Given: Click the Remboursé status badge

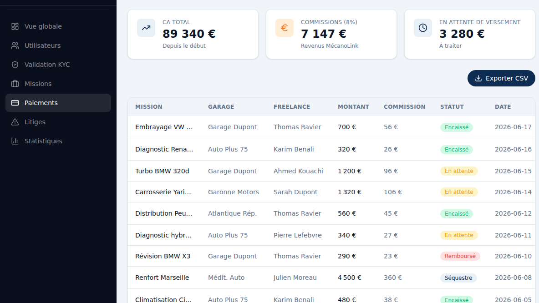Looking at the screenshot, I should 460,256.
